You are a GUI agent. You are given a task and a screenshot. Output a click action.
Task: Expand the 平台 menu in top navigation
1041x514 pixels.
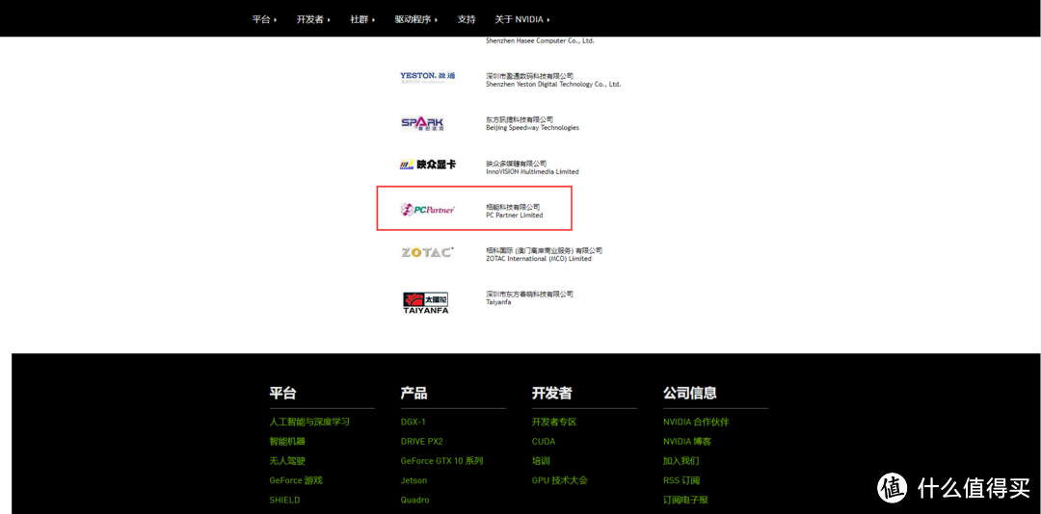[x=264, y=19]
